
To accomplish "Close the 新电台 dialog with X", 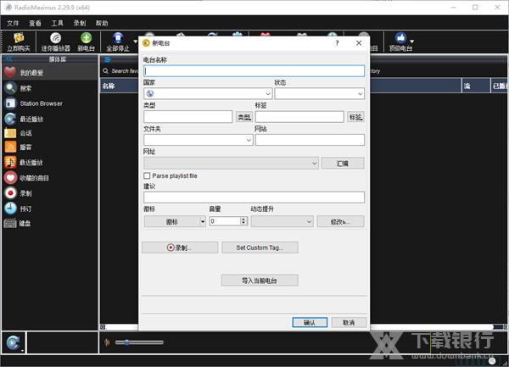I will 359,43.
